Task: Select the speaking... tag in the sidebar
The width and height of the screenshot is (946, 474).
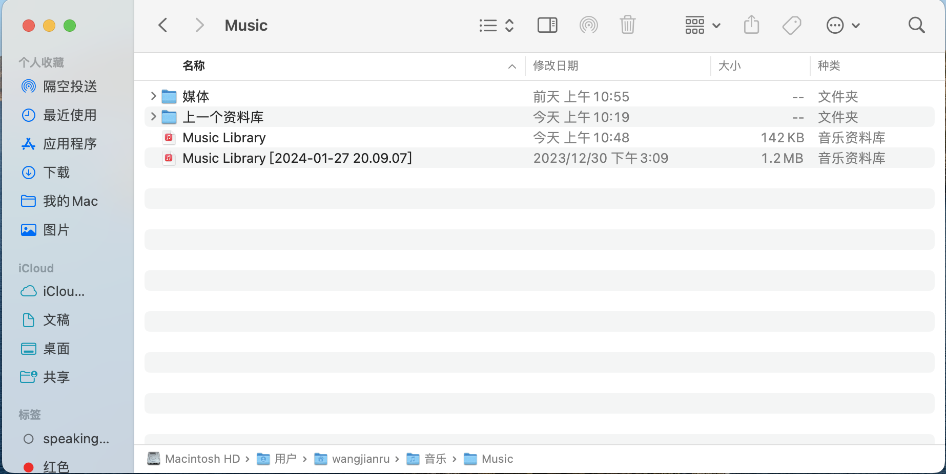Action: [76, 439]
